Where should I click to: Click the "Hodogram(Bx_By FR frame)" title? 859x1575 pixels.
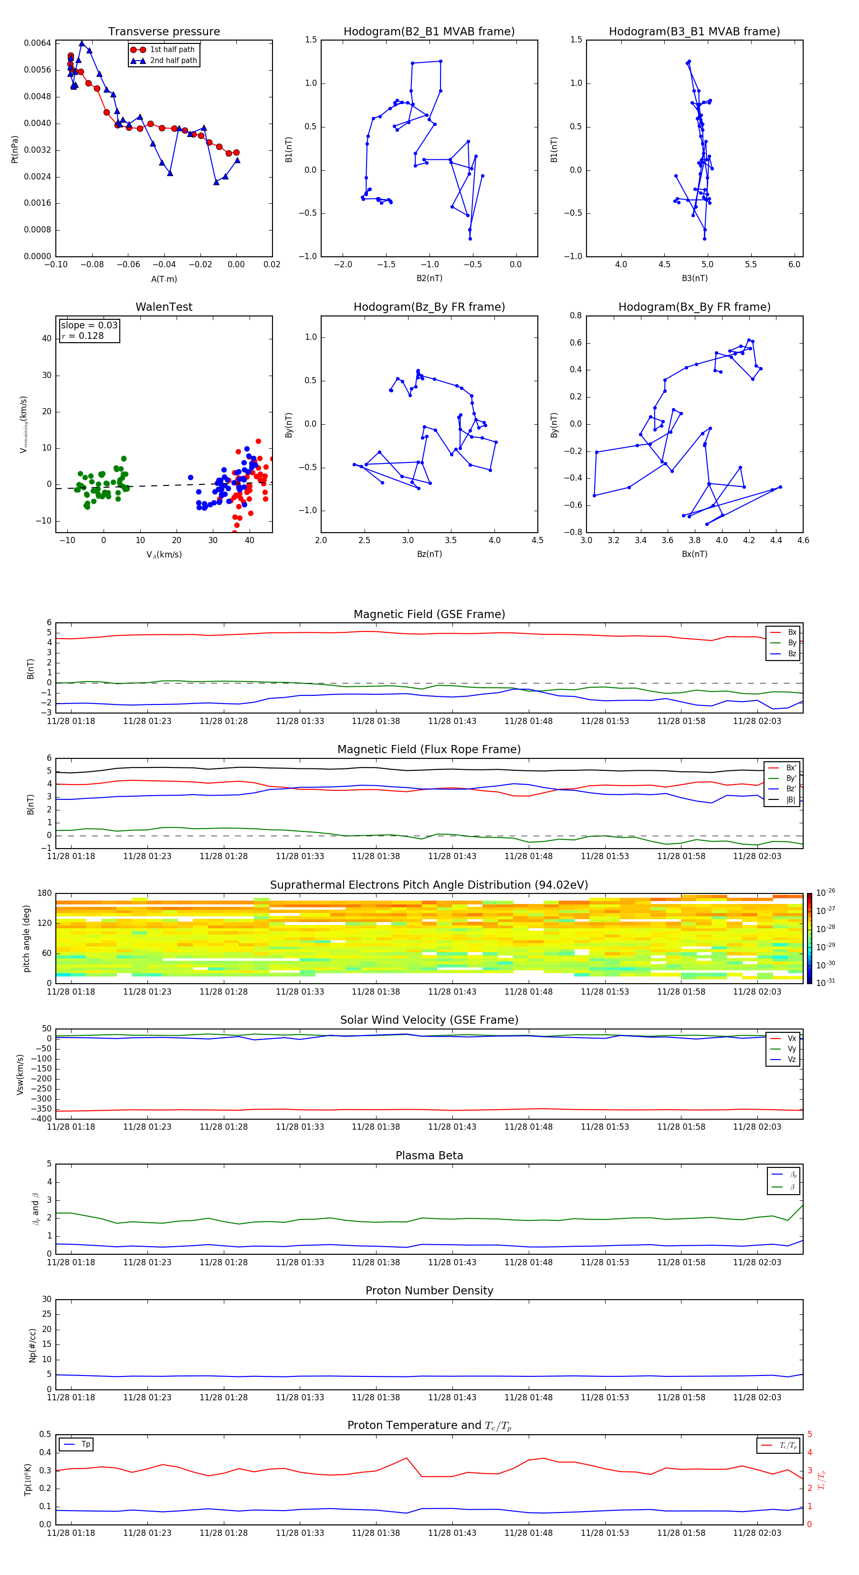click(x=694, y=307)
